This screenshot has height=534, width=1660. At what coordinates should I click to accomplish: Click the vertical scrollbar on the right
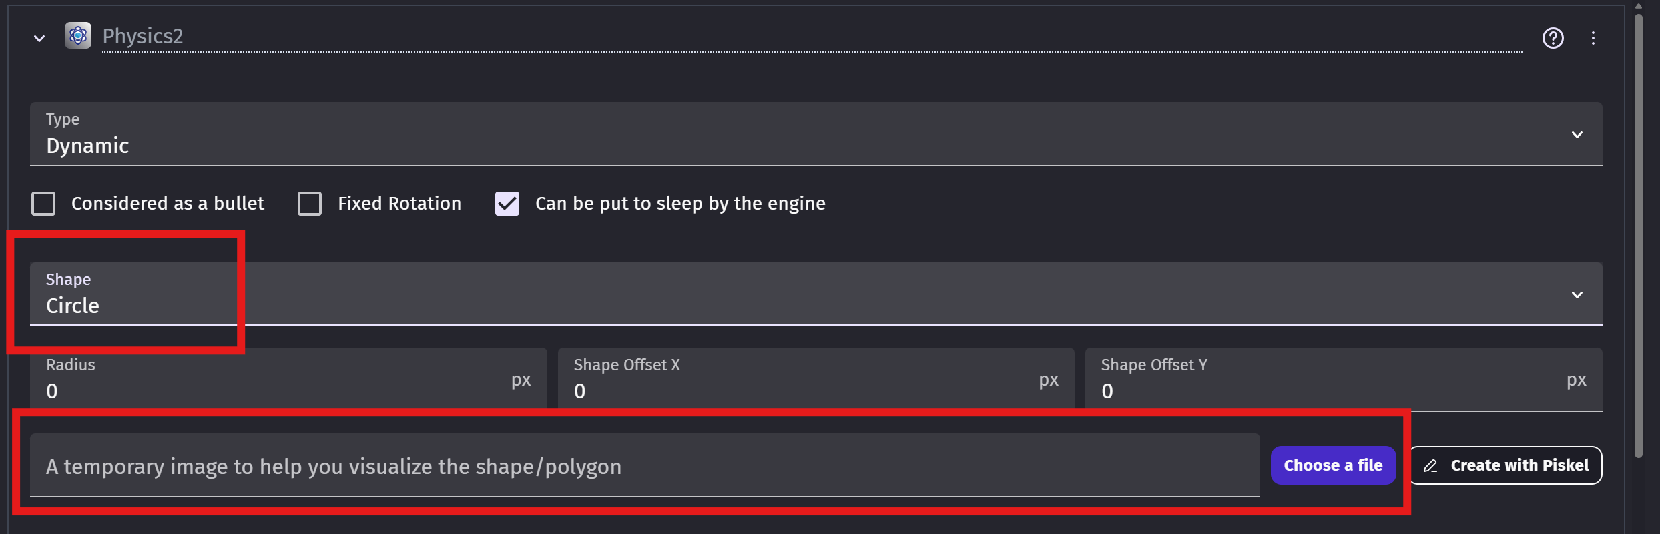click(1638, 234)
